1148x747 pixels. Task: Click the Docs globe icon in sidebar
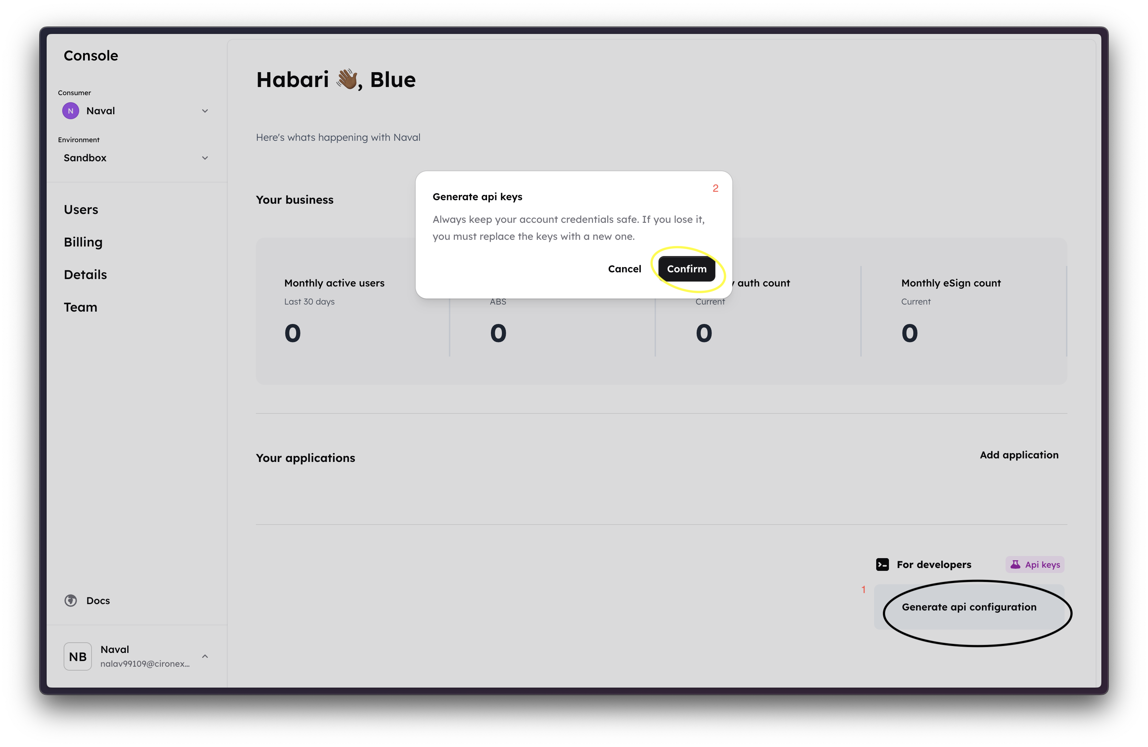[x=70, y=601]
